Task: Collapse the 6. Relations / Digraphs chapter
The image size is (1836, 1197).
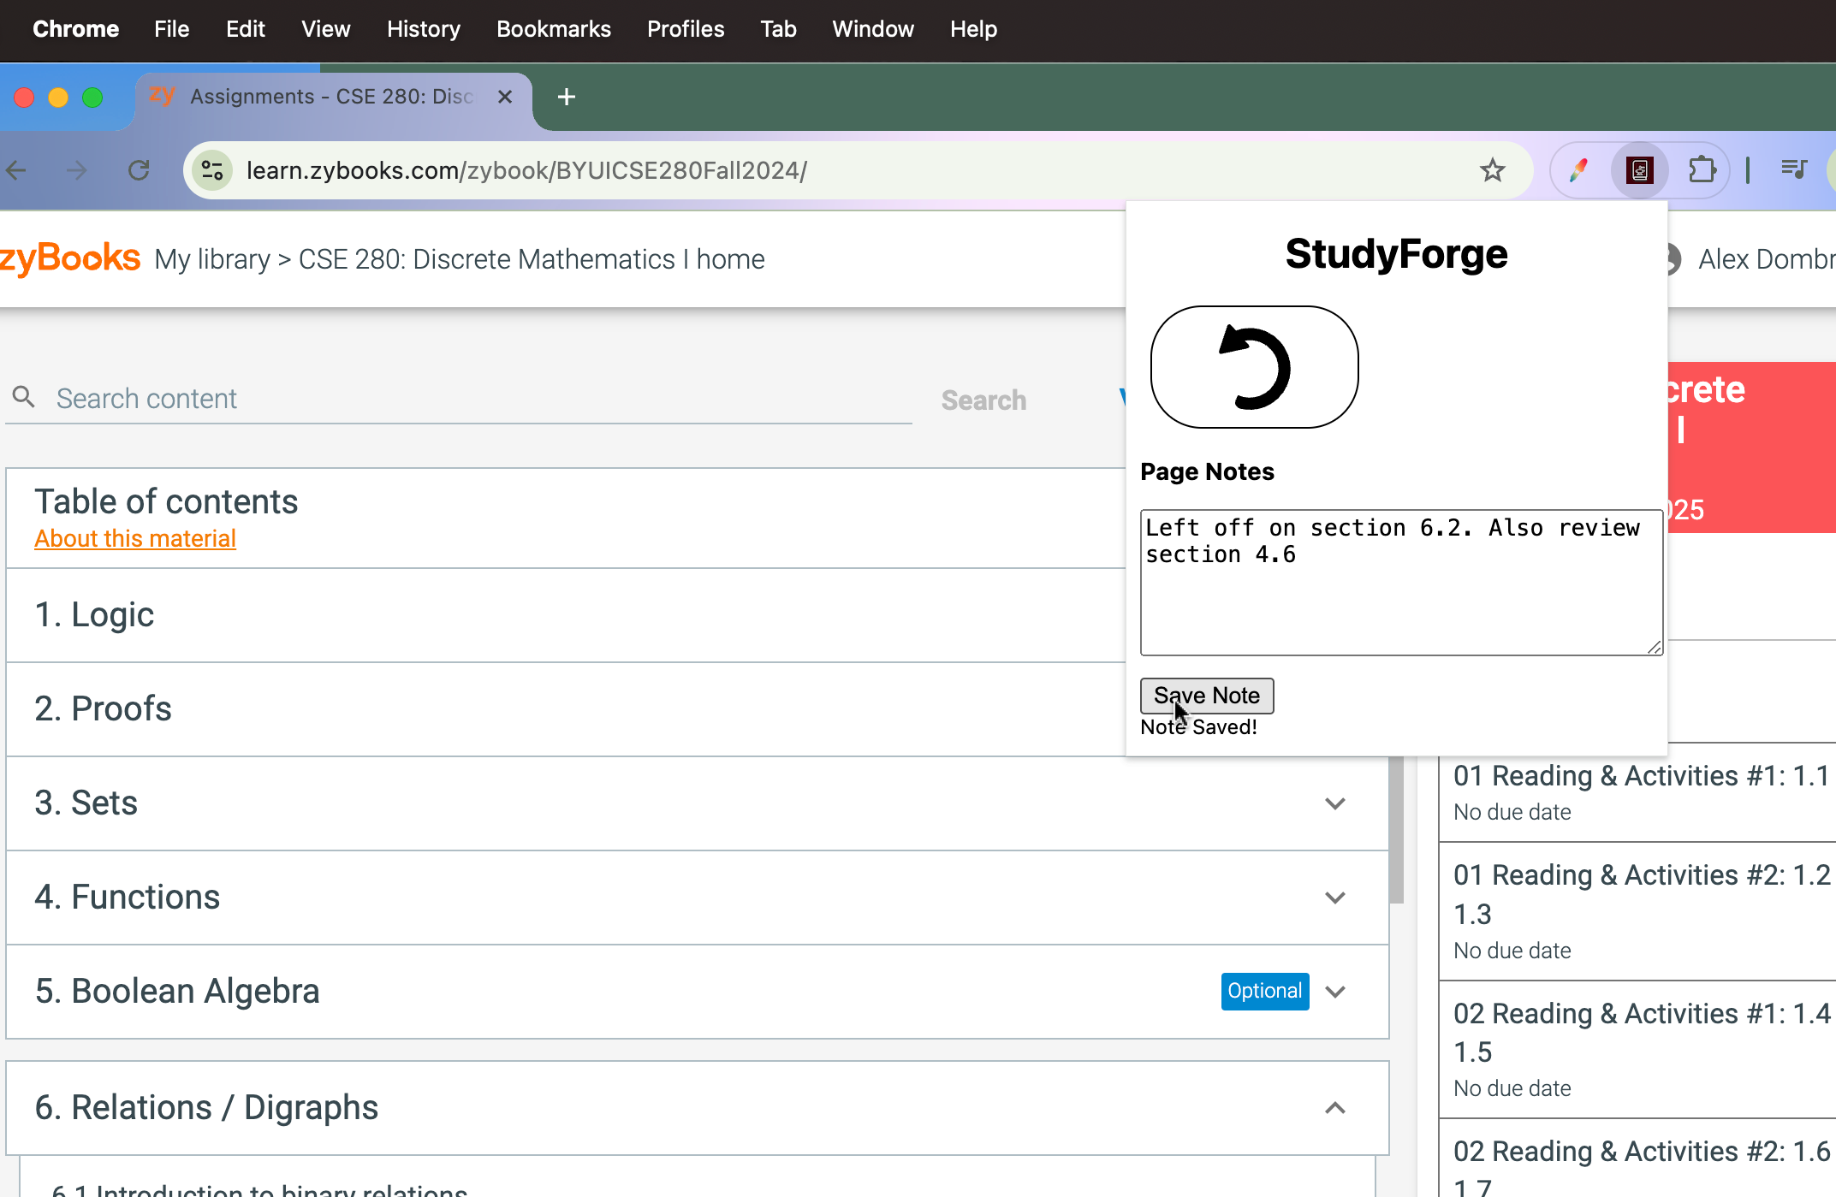Action: 1335,1107
